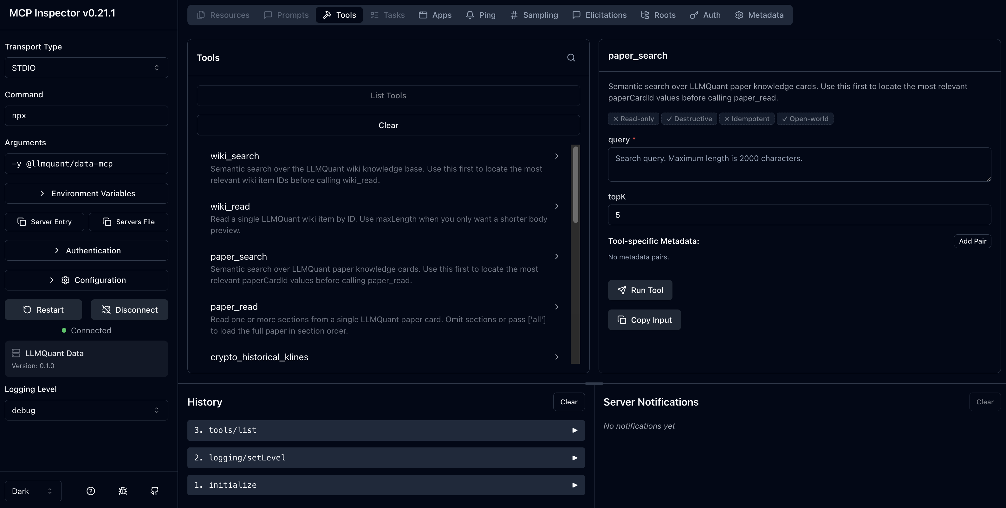1006x508 pixels.
Task: Click the Command input field
Action: coord(86,115)
